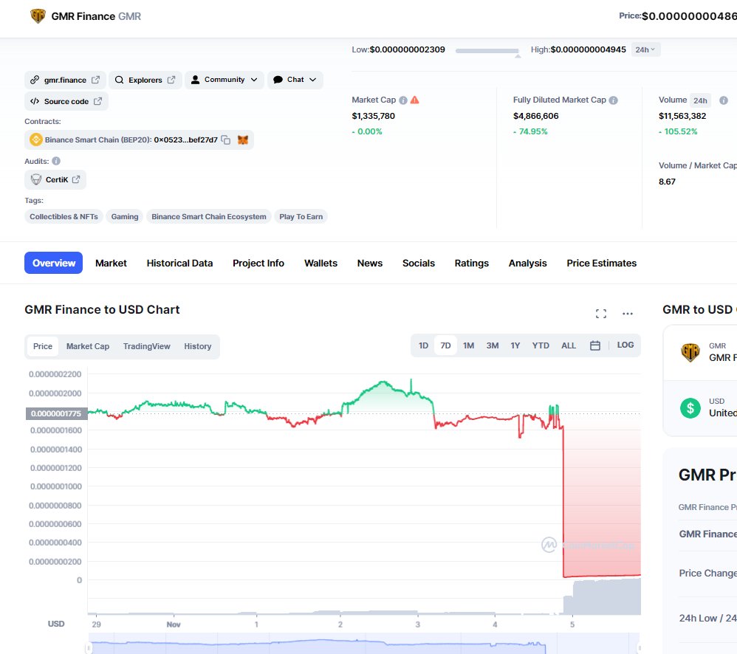Click the GMR Finance shield logo
Image resolution: width=737 pixels, height=654 pixels.
pos(38,16)
